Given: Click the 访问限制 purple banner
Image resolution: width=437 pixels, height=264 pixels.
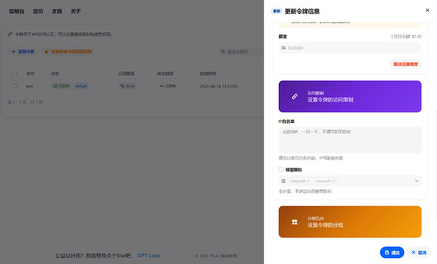Looking at the screenshot, I should point(350,96).
